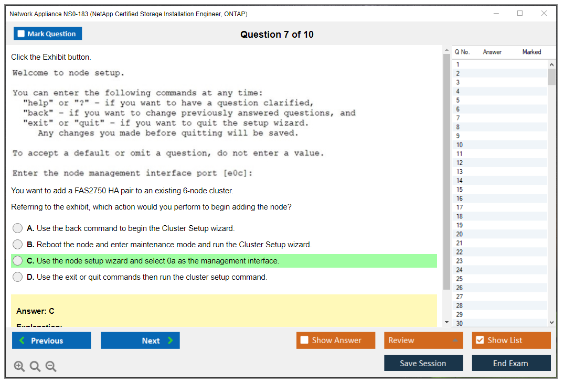Click the reset zoom magnifier icon
The image size is (564, 385).
point(35,366)
